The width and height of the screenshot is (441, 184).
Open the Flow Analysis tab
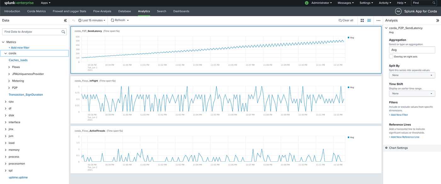tap(102, 11)
